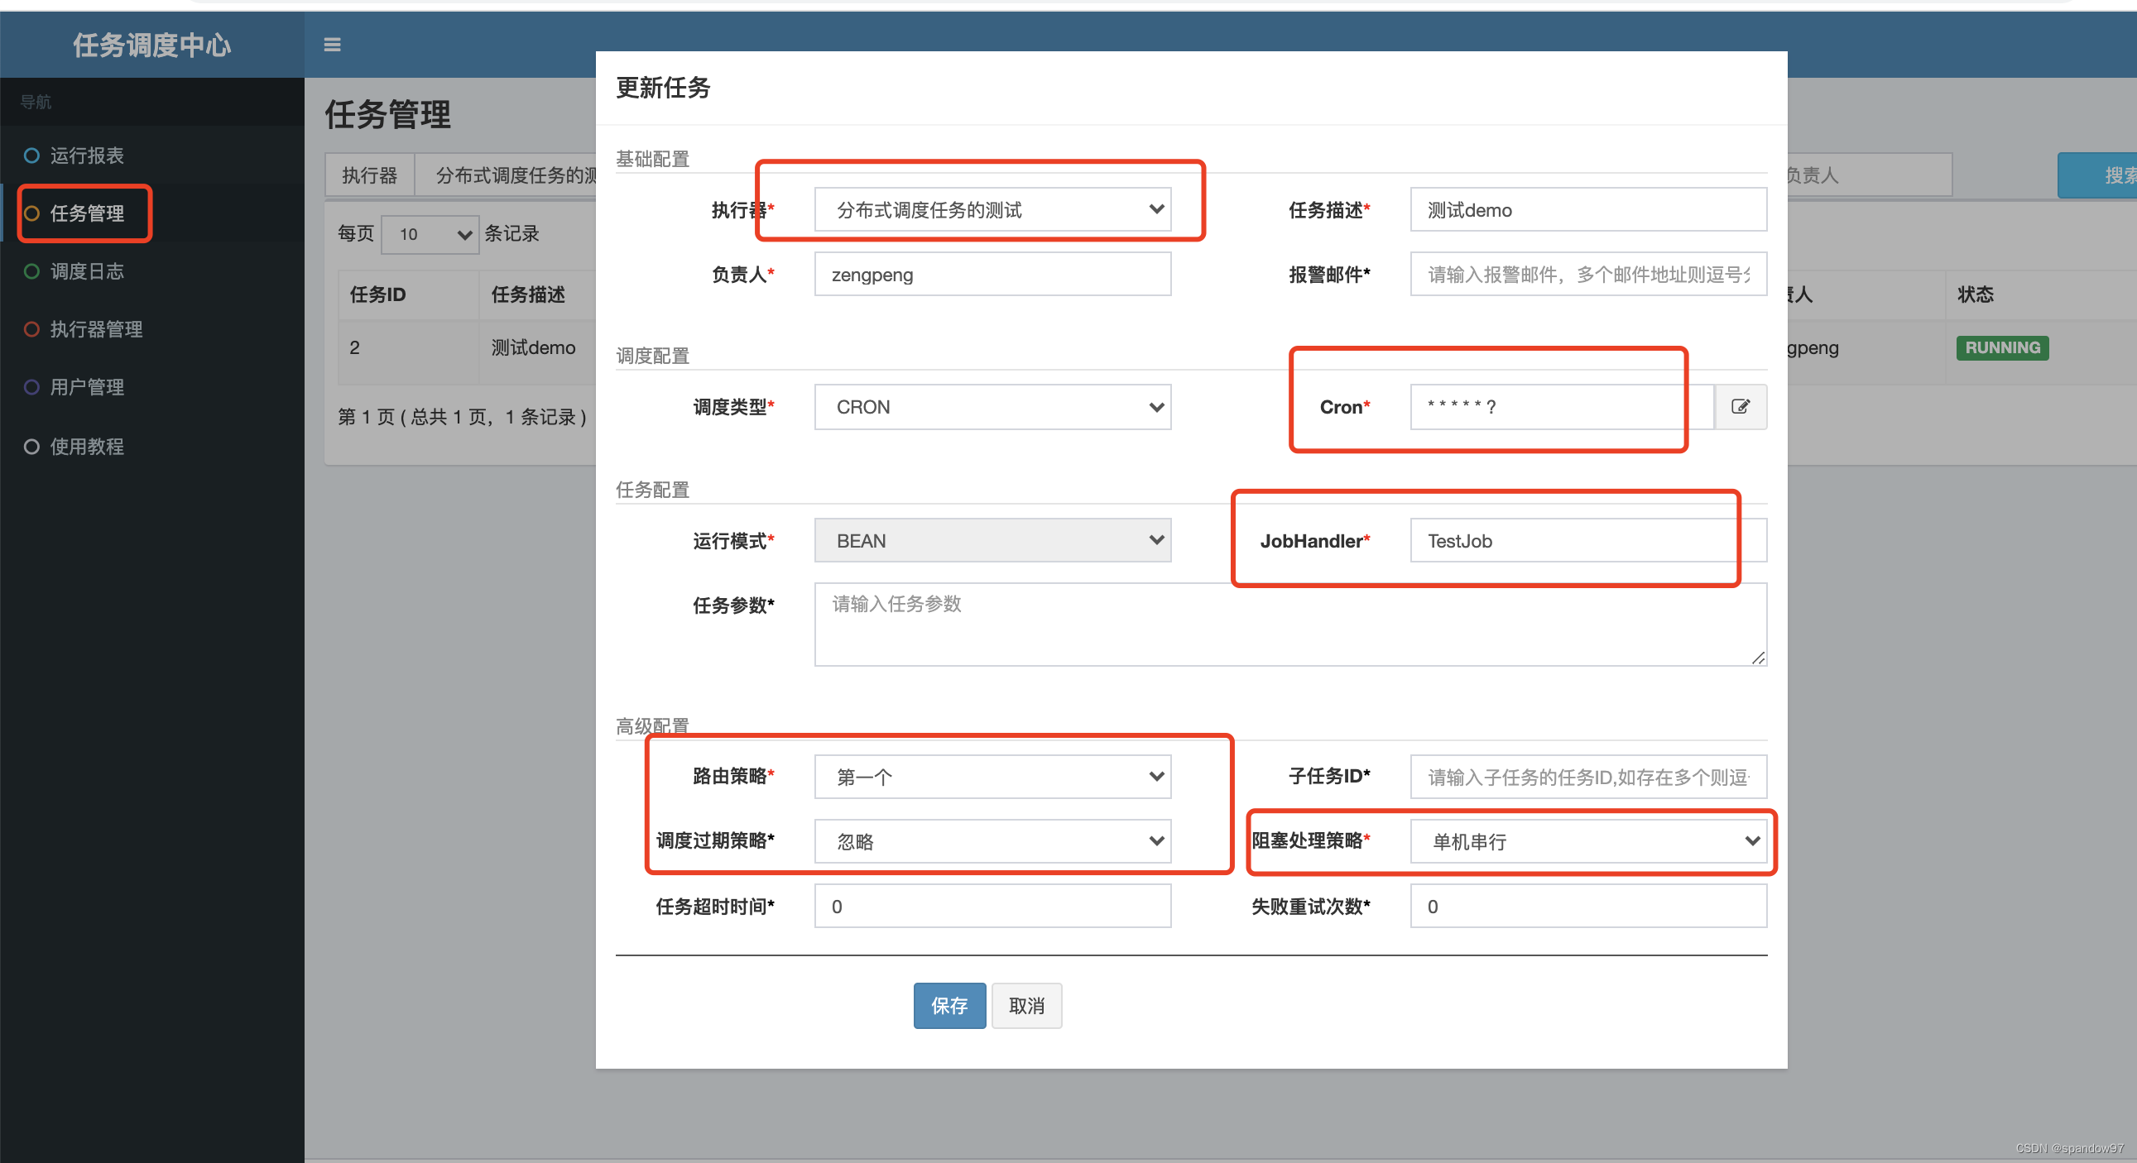2137x1163 pixels.
Task: Focus the JobHandler input field
Action: point(1587,540)
